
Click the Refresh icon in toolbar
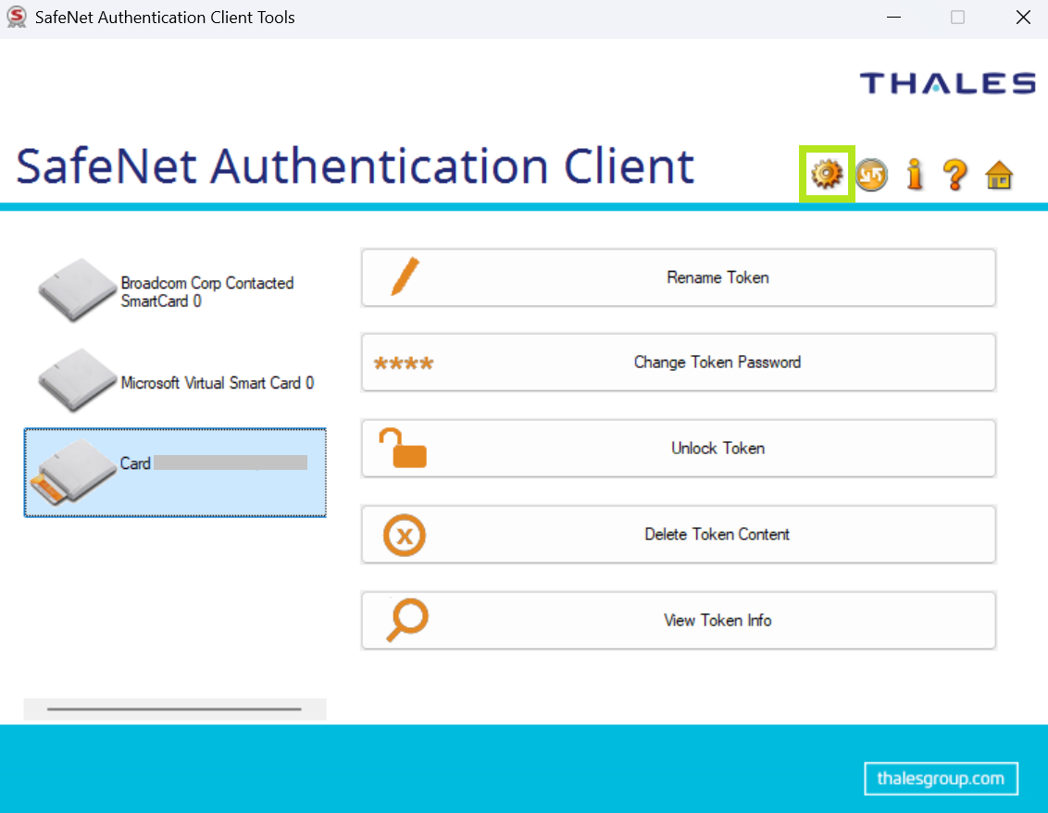click(x=871, y=175)
